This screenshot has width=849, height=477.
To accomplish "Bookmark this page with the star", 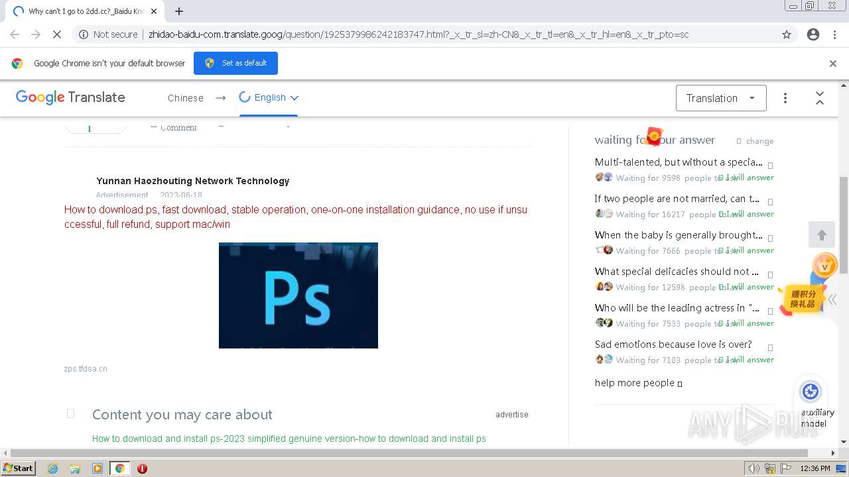I will [787, 34].
